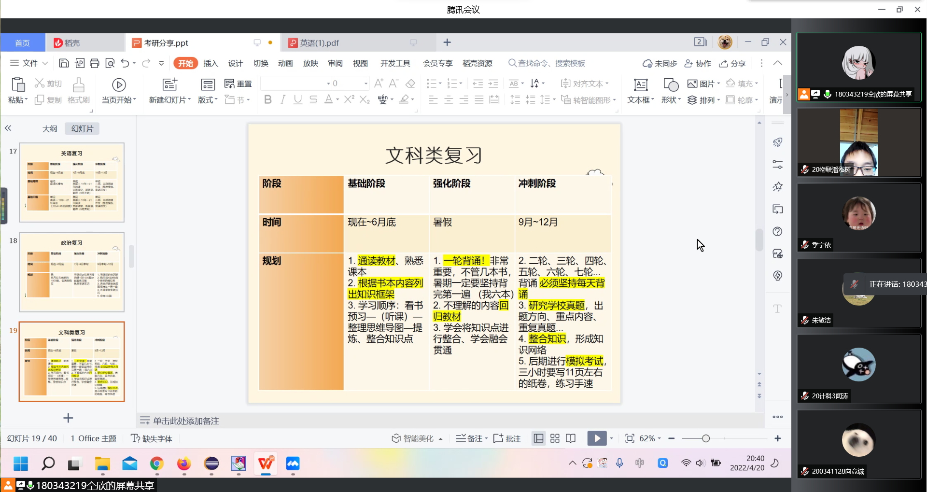Click the zoom slider handle

click(706, 438)
